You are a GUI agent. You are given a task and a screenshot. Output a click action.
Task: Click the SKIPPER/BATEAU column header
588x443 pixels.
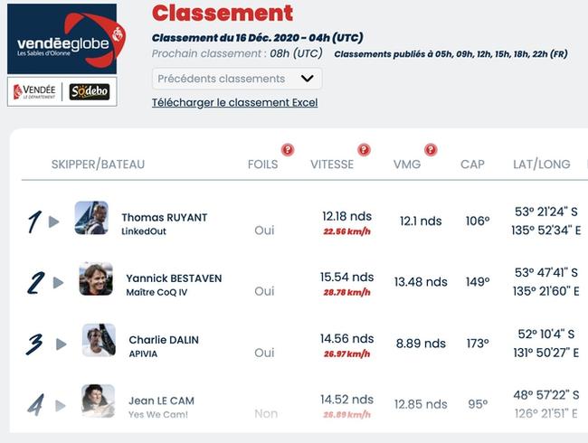coord(98,165)
